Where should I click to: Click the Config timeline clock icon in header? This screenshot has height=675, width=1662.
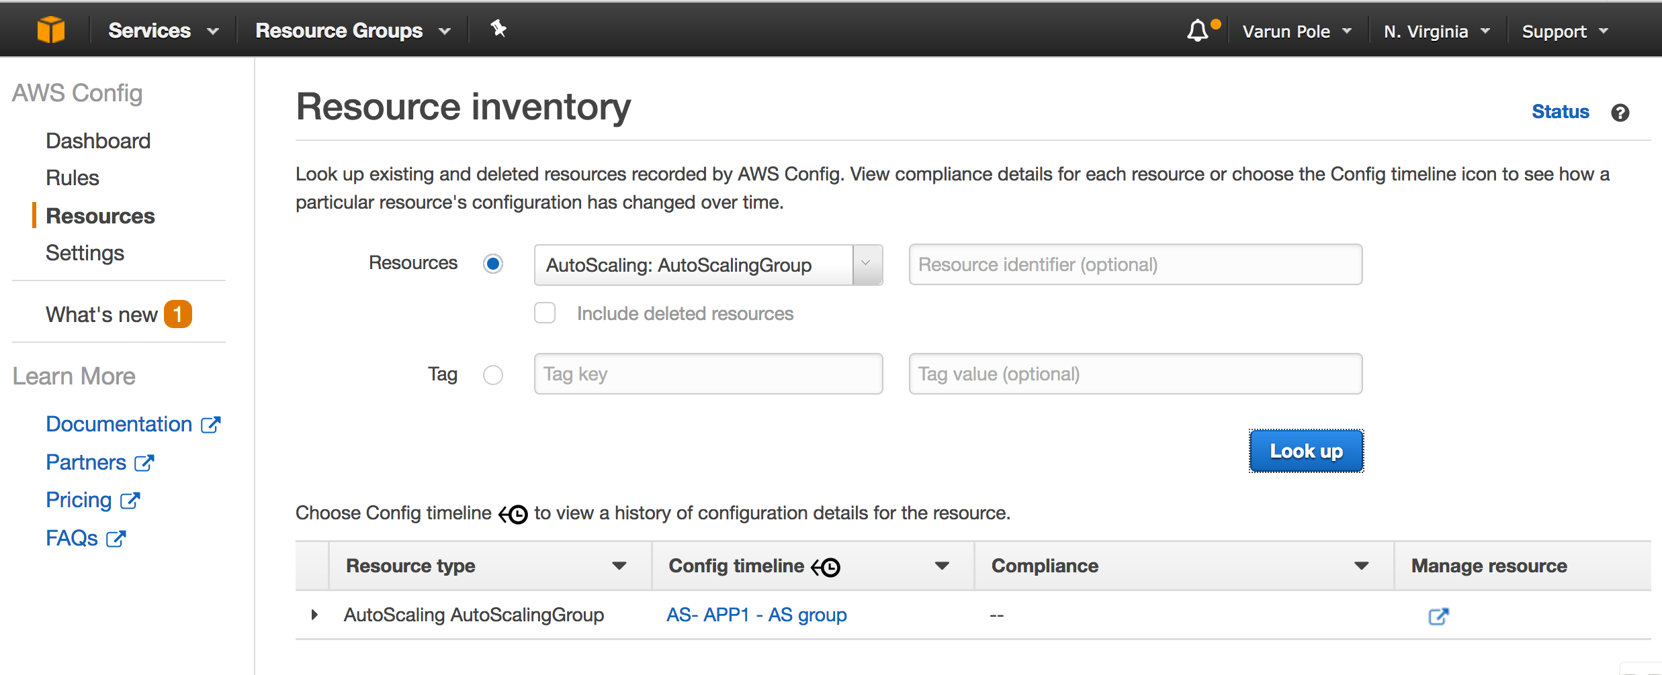826,568
